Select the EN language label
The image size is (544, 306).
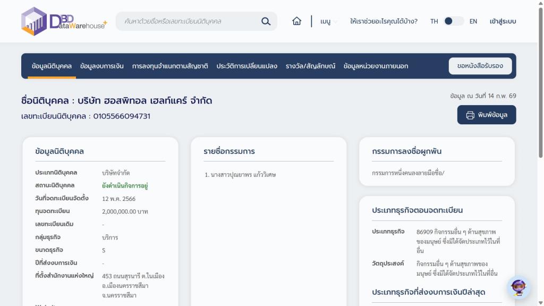pos(473,21)
